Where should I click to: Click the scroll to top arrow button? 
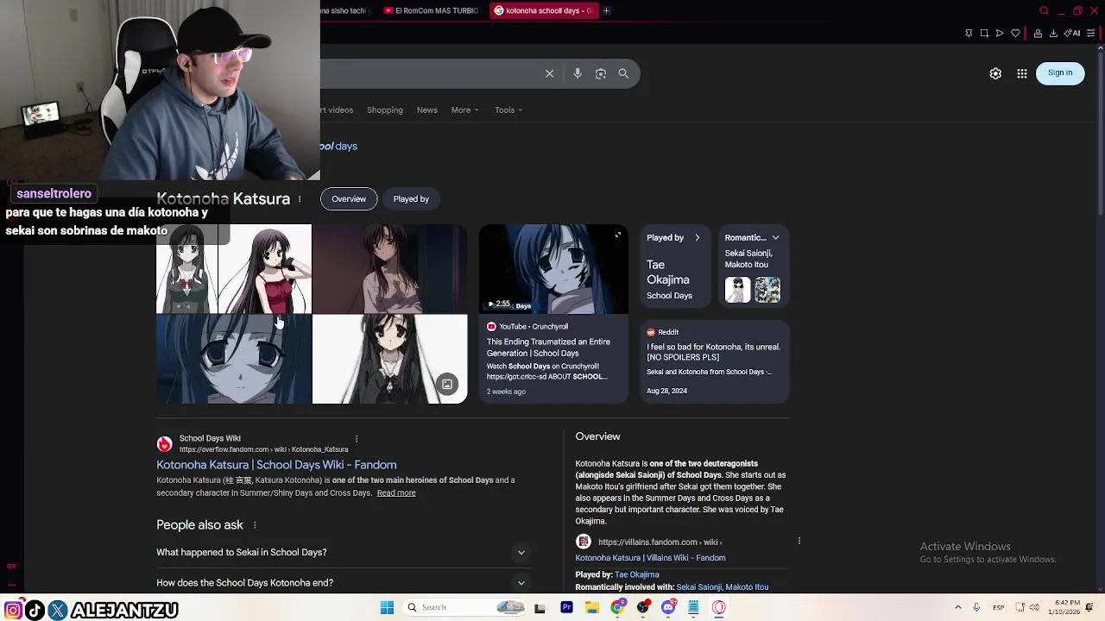click(1100, 49)
